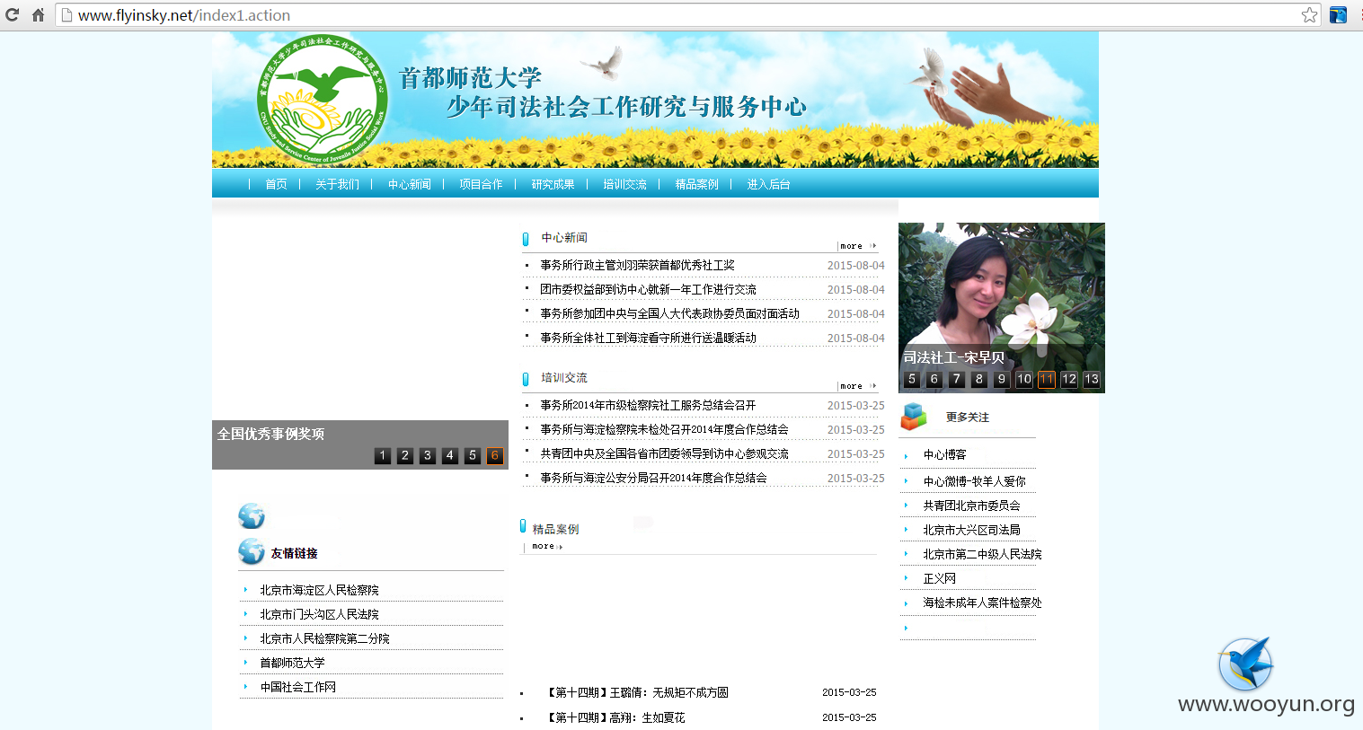Click the globe icon beside 友情链接
The width and height of the screenshot is (1363, 730).
tap(252, 551)
